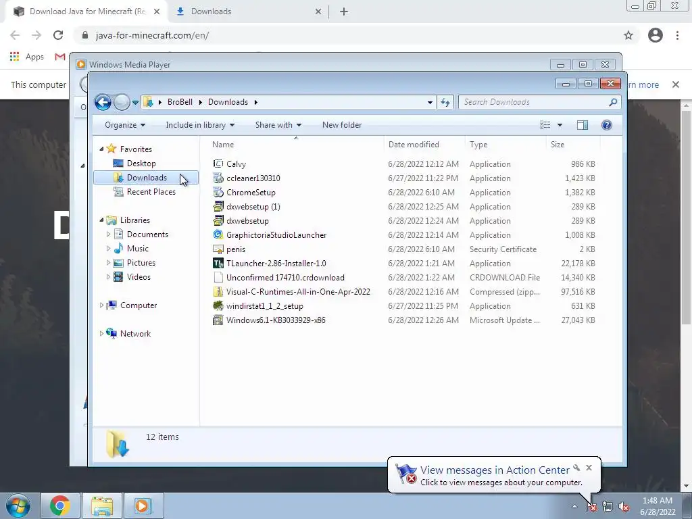The image size is (692, 519).
Task: Close the Action Center balloon notification
Action: (x=589, y=468)
